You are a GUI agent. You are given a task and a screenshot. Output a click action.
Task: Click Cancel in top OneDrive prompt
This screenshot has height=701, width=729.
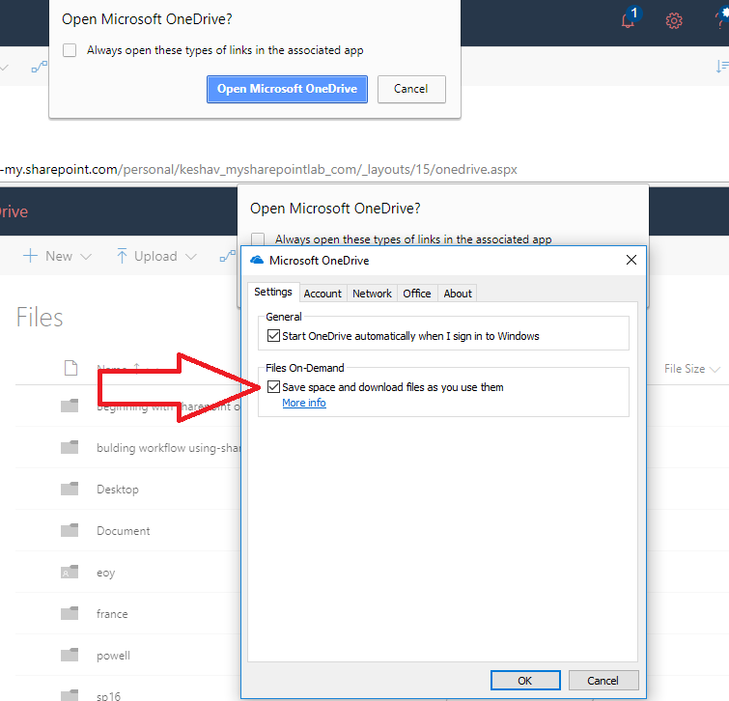411,89
